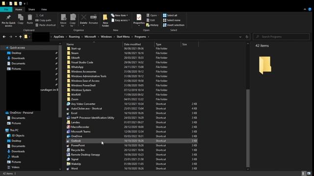Open the Easy access dropdown
The height and width of the screenshot is (176, 314).
[121, 20]
